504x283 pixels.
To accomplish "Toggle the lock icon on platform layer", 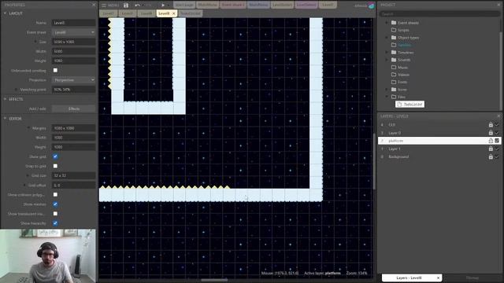I will (x=491, y=141).
